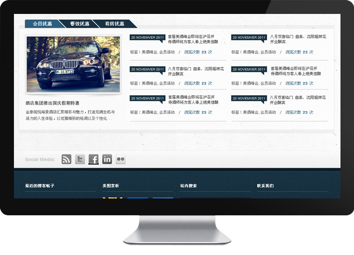The width and height of the screenshot is (354, 255).
Task: Open the 酒店集团推出国庆假期特惠 article title
Action: tap(52, 103)
